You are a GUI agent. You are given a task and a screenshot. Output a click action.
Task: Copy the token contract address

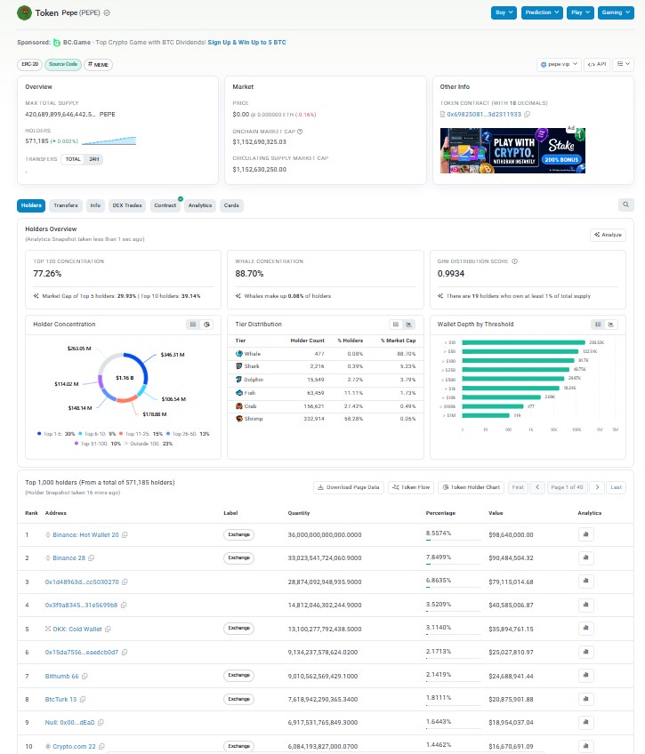tap(528, 115)
